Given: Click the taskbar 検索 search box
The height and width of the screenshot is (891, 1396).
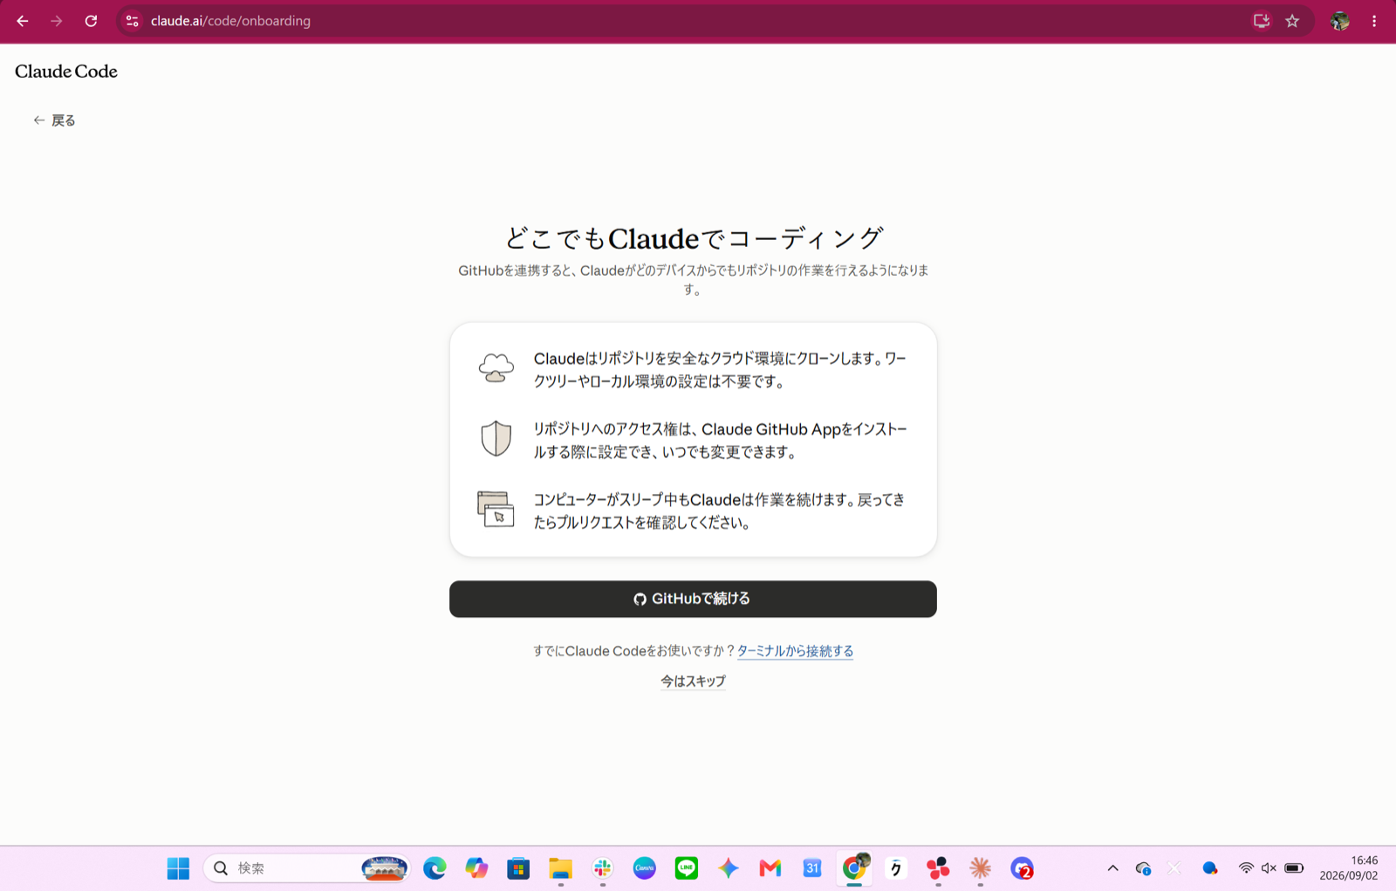Looking at the screenshot, I should [307, 868].
